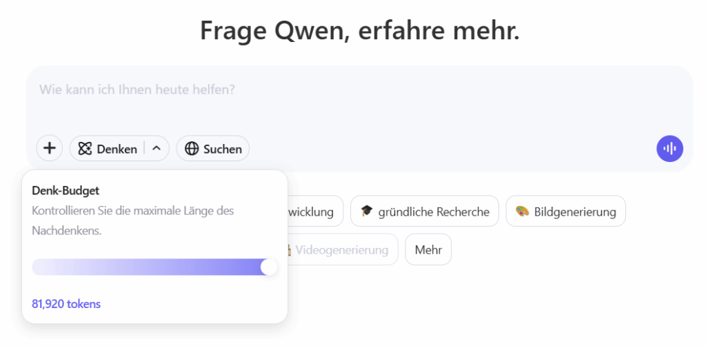Click the globe icon on Suchen
The width and height of the screenshot is (706, 346).
(x=192, y=149)
